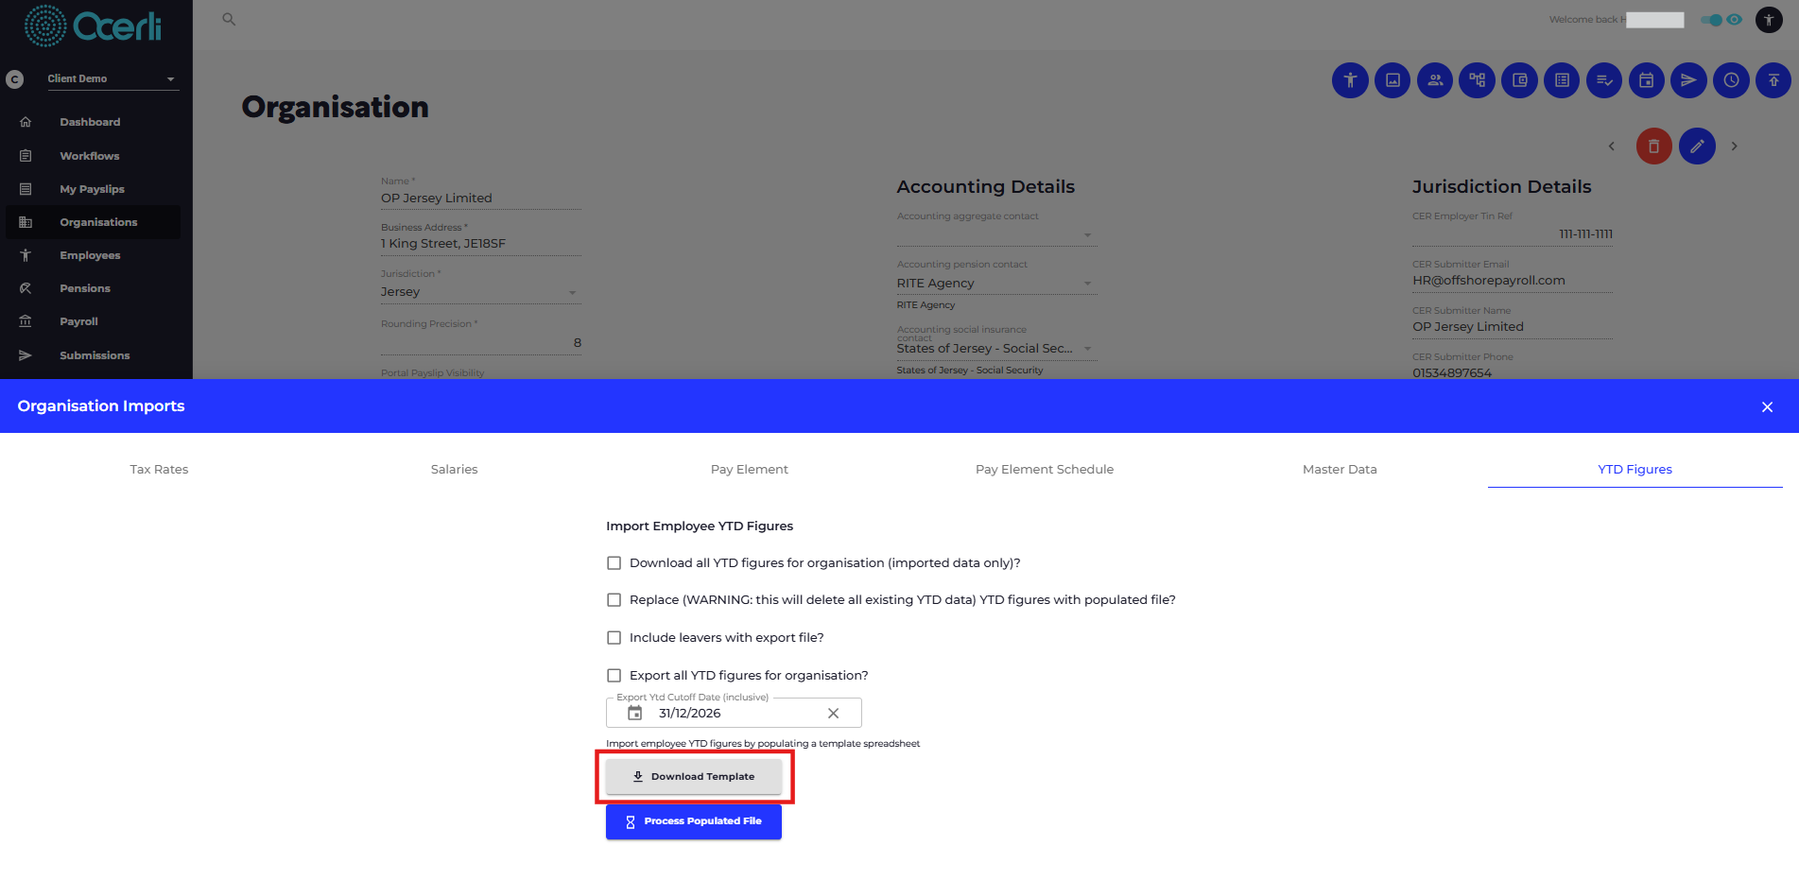Switch to the Master Data tab

tap(1340, 470)
